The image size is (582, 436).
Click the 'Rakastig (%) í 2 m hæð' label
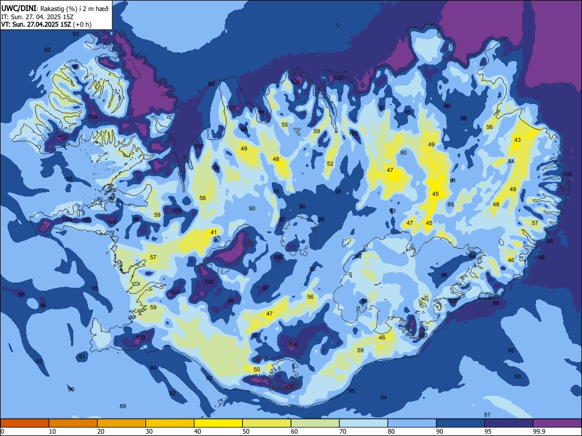(74, 9)
